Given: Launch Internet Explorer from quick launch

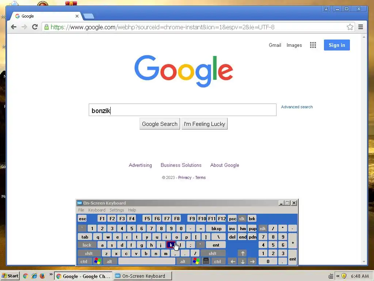Looking at the screenshot, I should (x=34, y=276).
